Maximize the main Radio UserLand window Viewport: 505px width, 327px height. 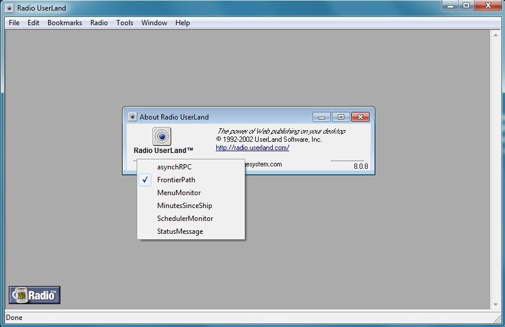point(466,5)
